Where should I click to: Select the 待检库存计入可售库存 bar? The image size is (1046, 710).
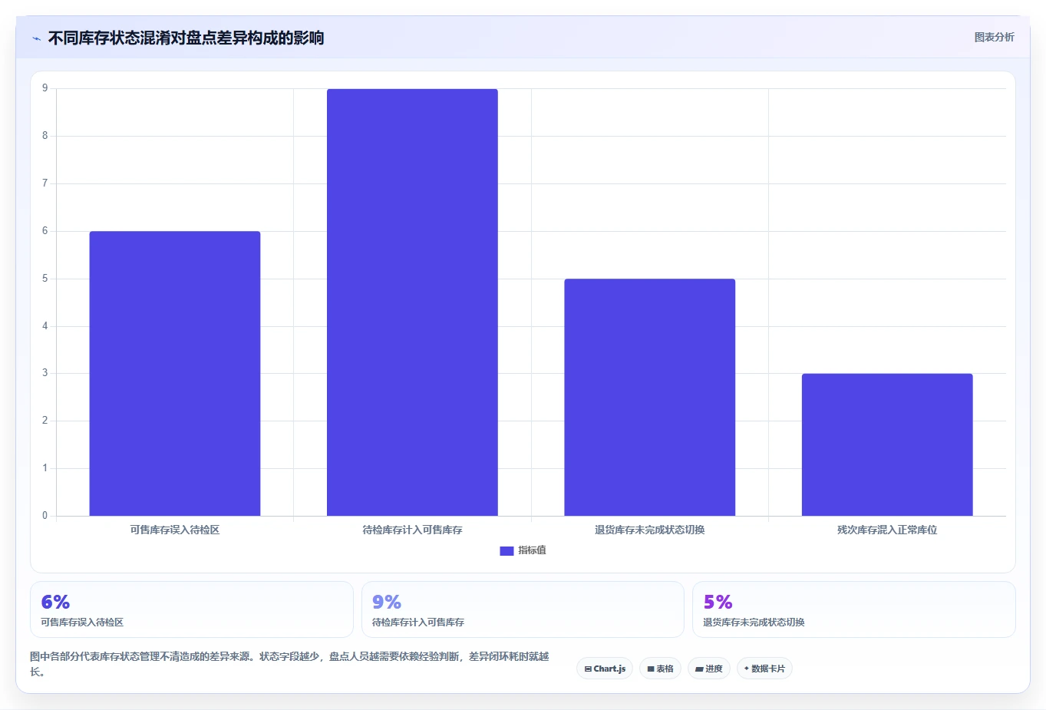point(412,302)
